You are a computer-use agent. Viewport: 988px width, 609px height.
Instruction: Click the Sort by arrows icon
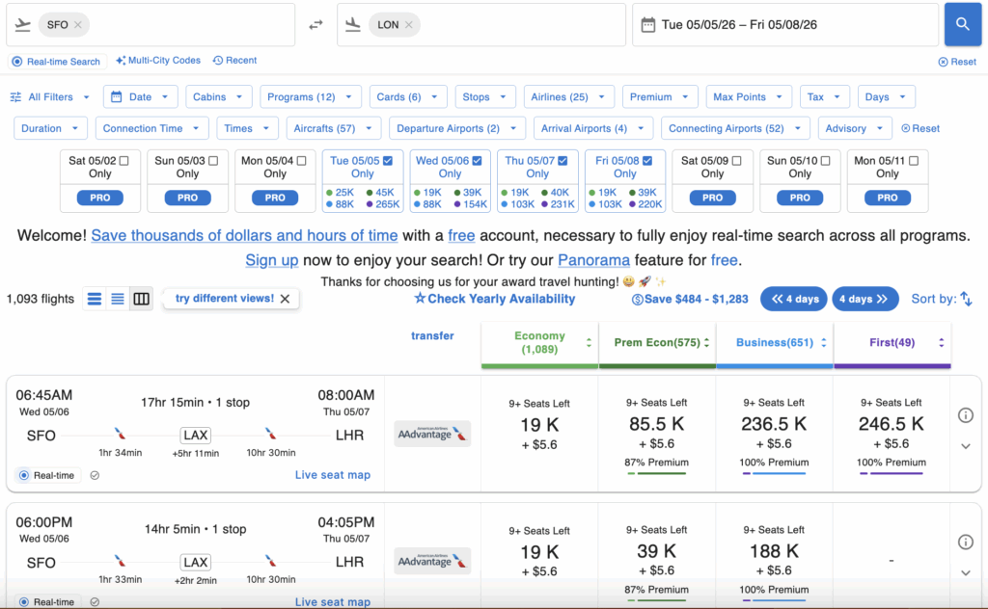click(966, 300)
